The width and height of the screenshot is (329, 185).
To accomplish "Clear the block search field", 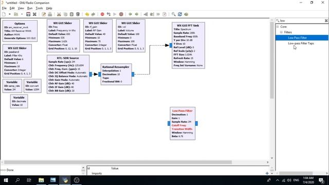I will (326, 21).
